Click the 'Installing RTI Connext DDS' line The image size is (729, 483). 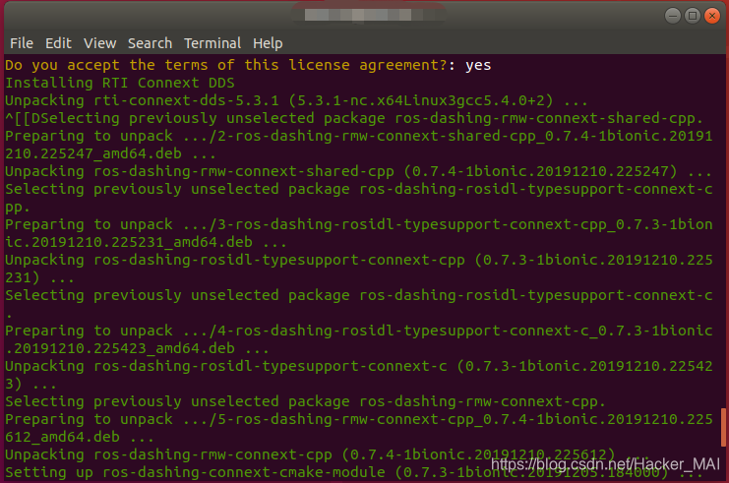(119, 83)
